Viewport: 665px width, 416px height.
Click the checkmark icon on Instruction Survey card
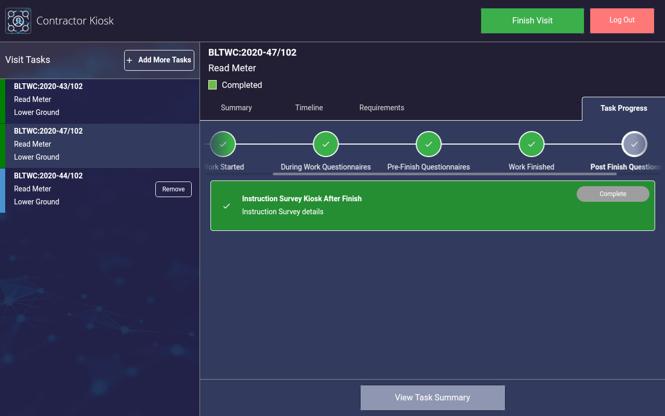point(227,206)
